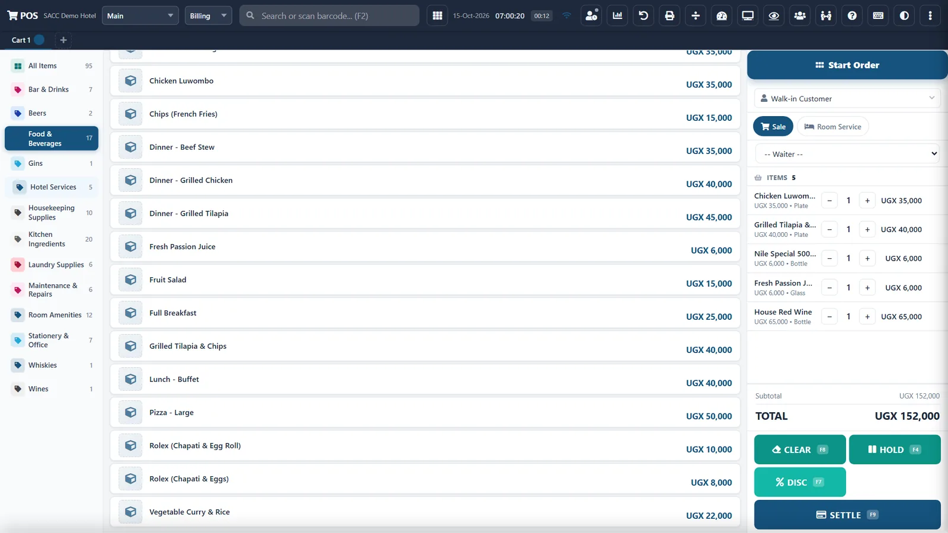Click the people handover icon
This screenshot has height=533, width=948.
826,16
